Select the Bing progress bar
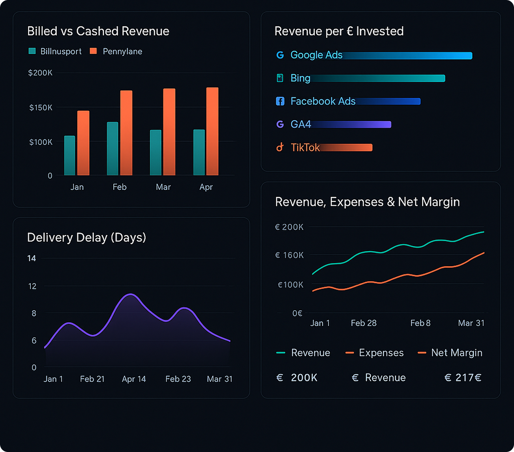Image resolution: width=514 pixels, height=452 pixels. (377, 78)
